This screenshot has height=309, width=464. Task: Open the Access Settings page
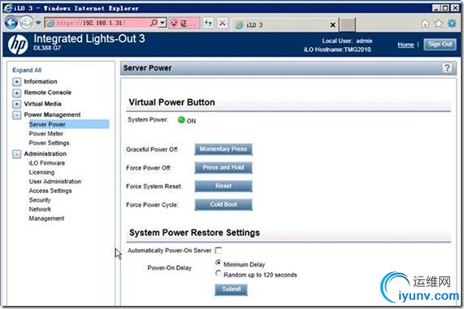[50, 191]
